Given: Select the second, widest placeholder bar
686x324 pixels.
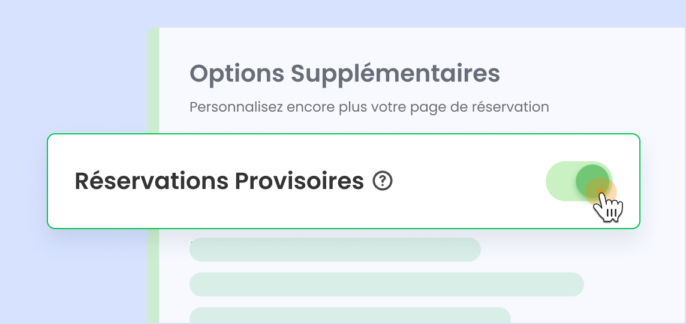Looking at the screenshot, I should (x=386, y=284).
